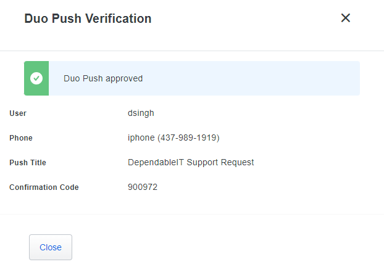Select the Support Request text
The image size is (384, 275).
point(220,162)
